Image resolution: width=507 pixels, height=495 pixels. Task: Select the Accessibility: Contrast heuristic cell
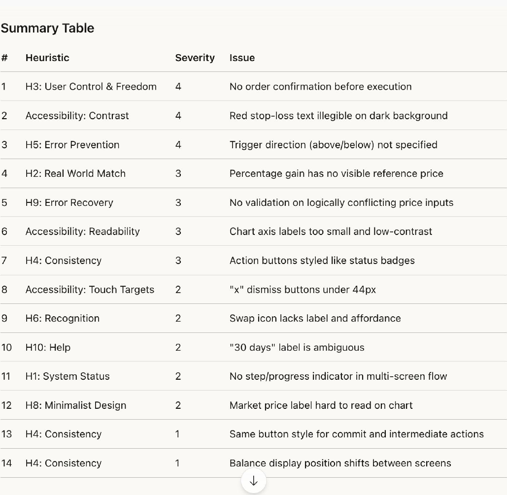pyautogui.click(x=77, y=116)
